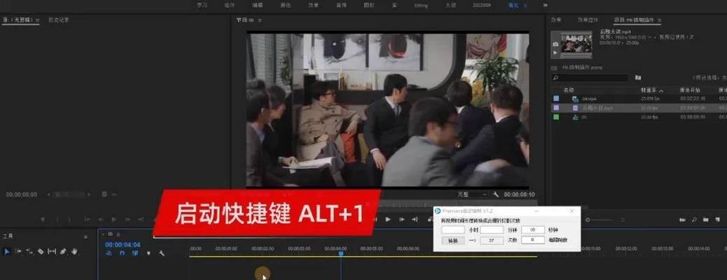Switch to the 效果 workspace

pos(314,5)
